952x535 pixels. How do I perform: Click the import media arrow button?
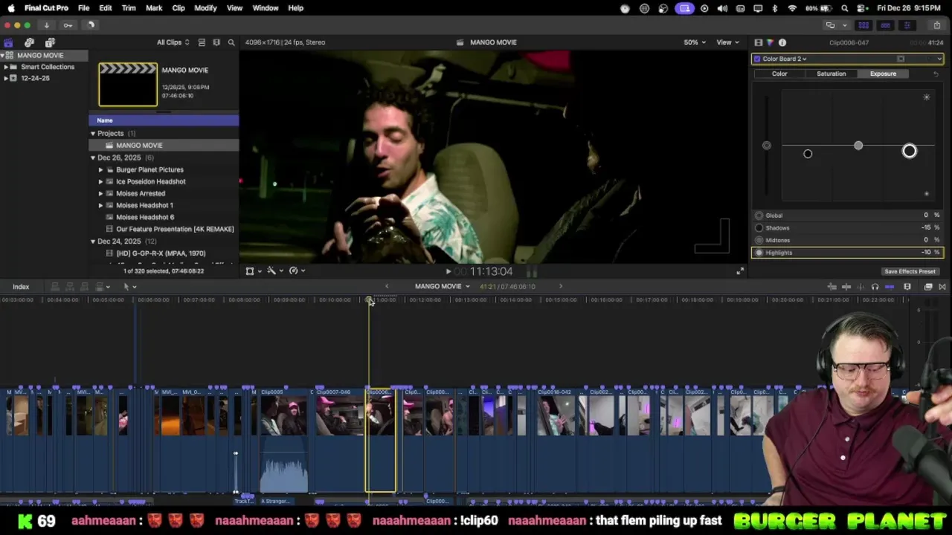[x=46, y=25]
